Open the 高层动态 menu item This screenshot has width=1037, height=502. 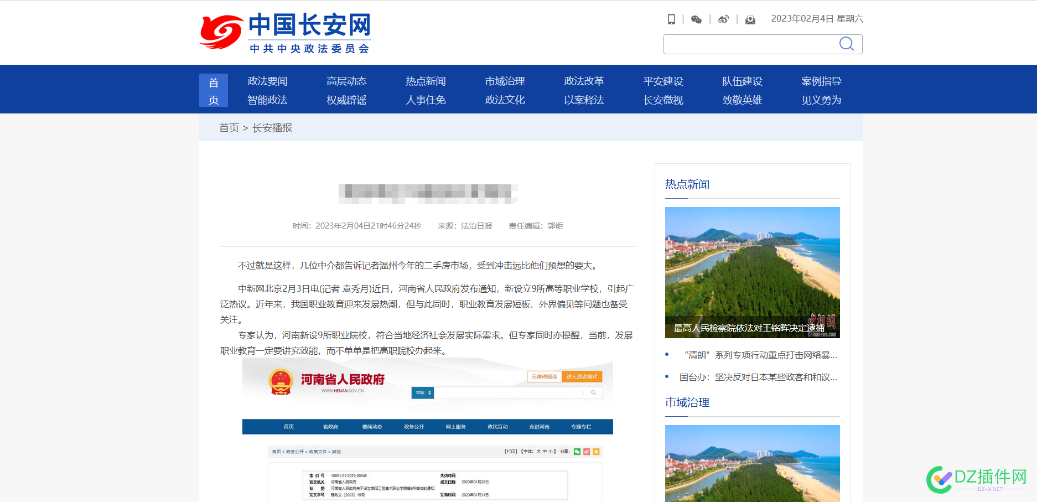[347, 81]
